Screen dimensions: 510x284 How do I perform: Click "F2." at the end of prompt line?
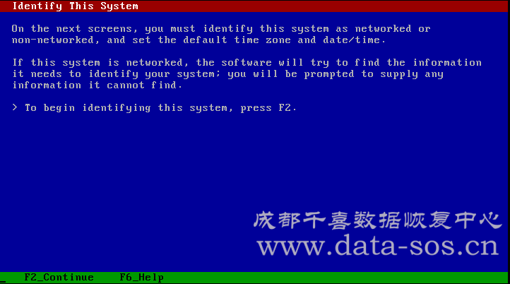click(x=287, y=107)
